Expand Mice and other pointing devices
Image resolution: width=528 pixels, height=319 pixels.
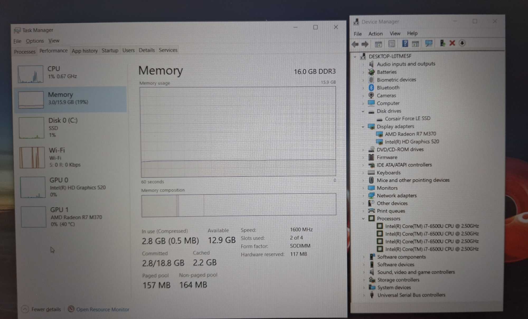click(363, 180)
